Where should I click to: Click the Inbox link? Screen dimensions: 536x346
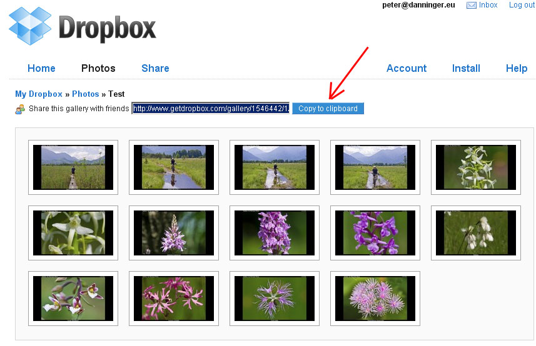click(x=488, y=5)
